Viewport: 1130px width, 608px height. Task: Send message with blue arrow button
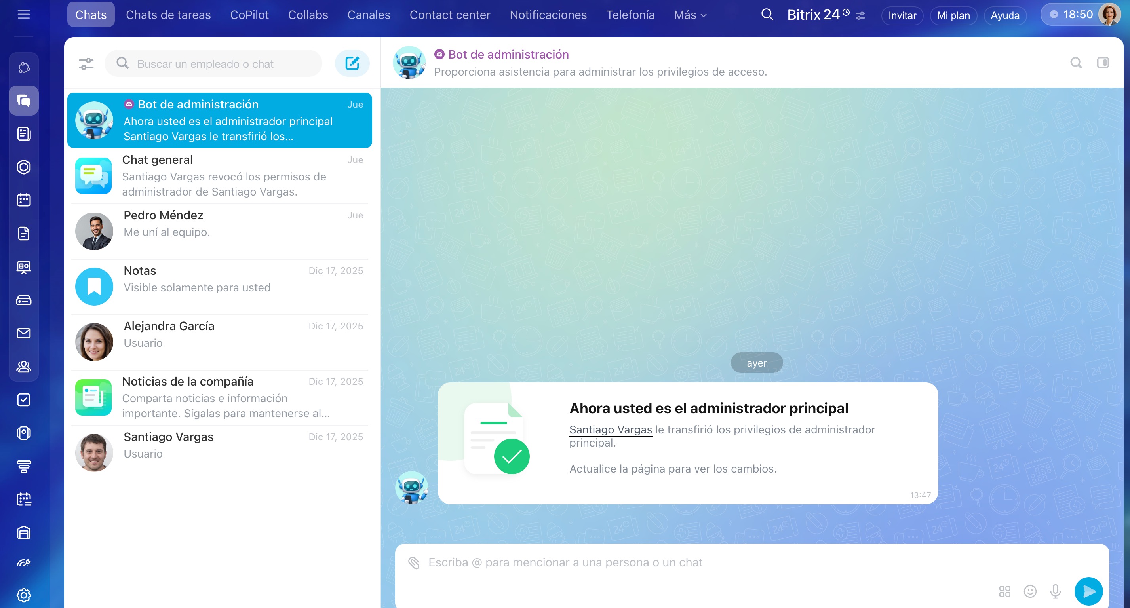click(1088, 591)
